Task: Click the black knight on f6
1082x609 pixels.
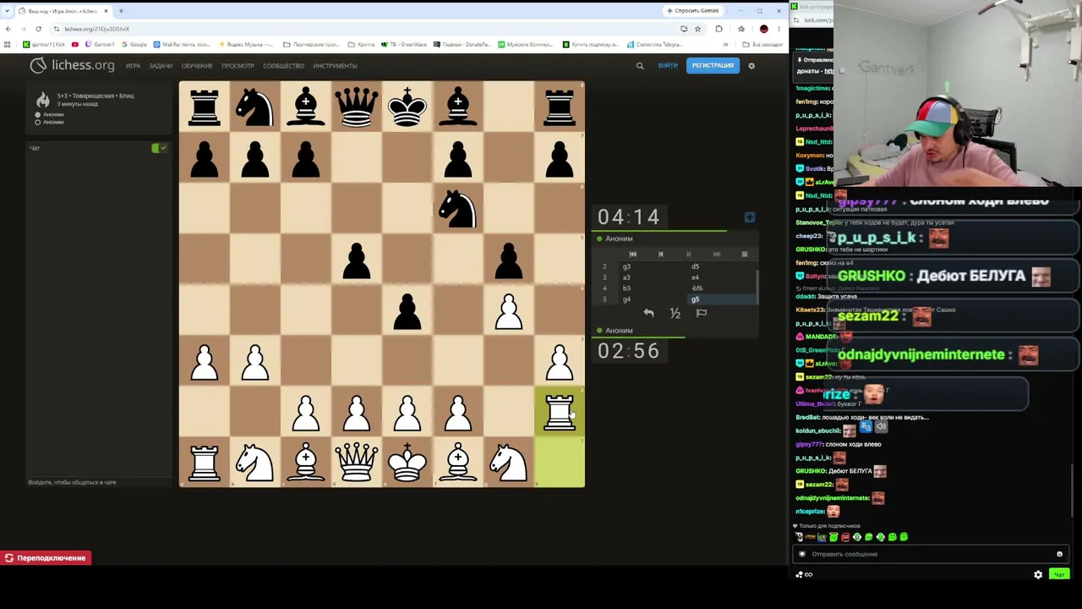Action: point(457,208)
